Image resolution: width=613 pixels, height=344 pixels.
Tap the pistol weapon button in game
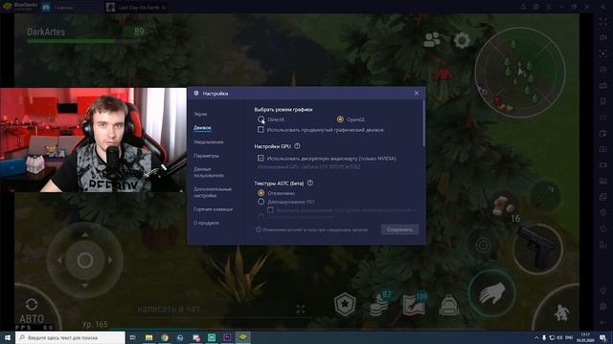[x=537, y=248]
